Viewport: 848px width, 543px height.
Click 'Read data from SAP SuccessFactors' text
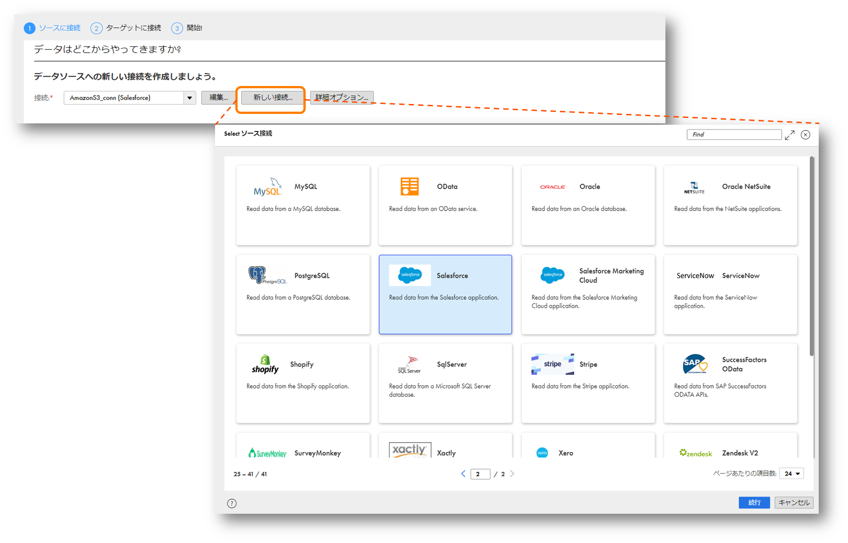720,386
